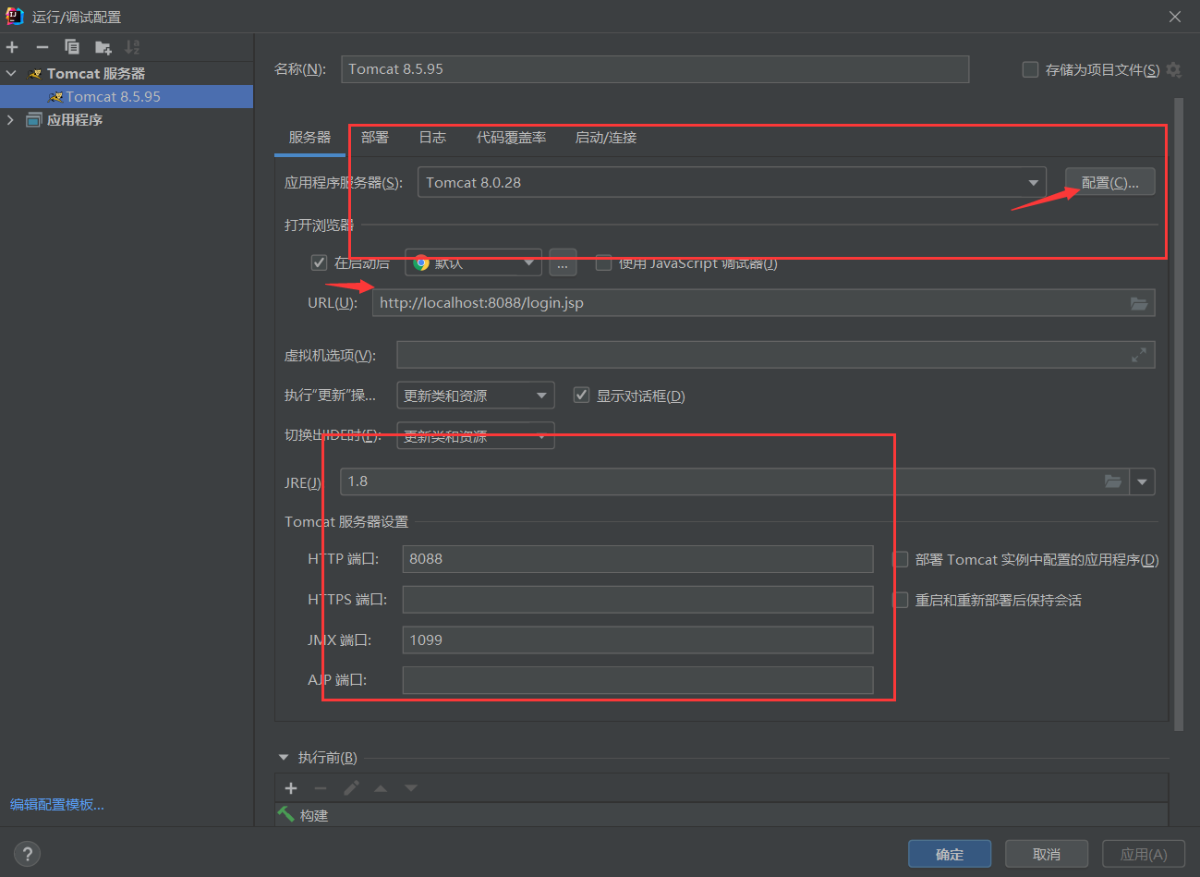The width and height of the screenshot is (1200, 877).
Task: Click the 应用(A) button
Action: coord(1144,854)
